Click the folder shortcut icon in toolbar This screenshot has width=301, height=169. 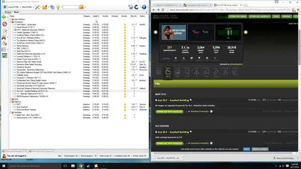(x=45, y=7)
